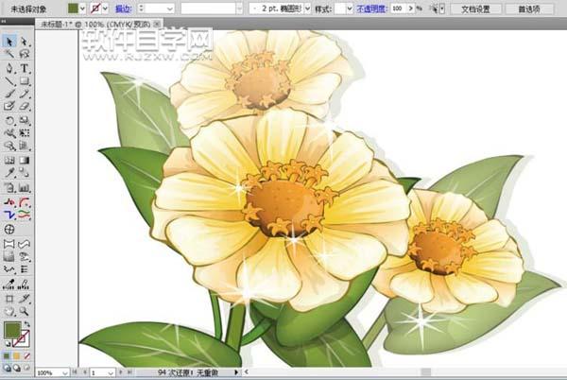The width and height of the screenshot is (567, 380).
Task: Pick the Magic Wand tool
Action: (9, 56)
